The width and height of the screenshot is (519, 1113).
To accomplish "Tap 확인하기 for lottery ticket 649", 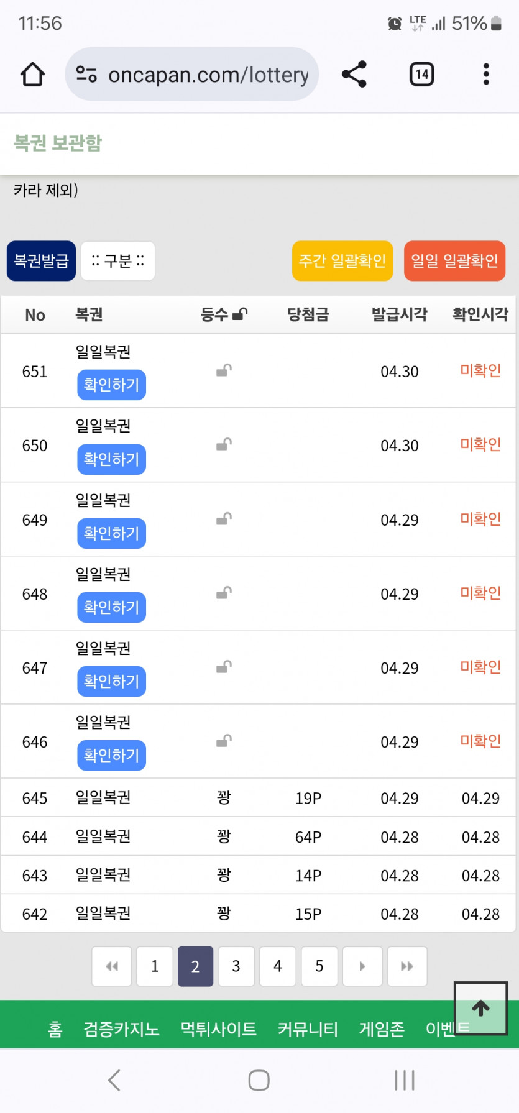I will click(112, 533).
